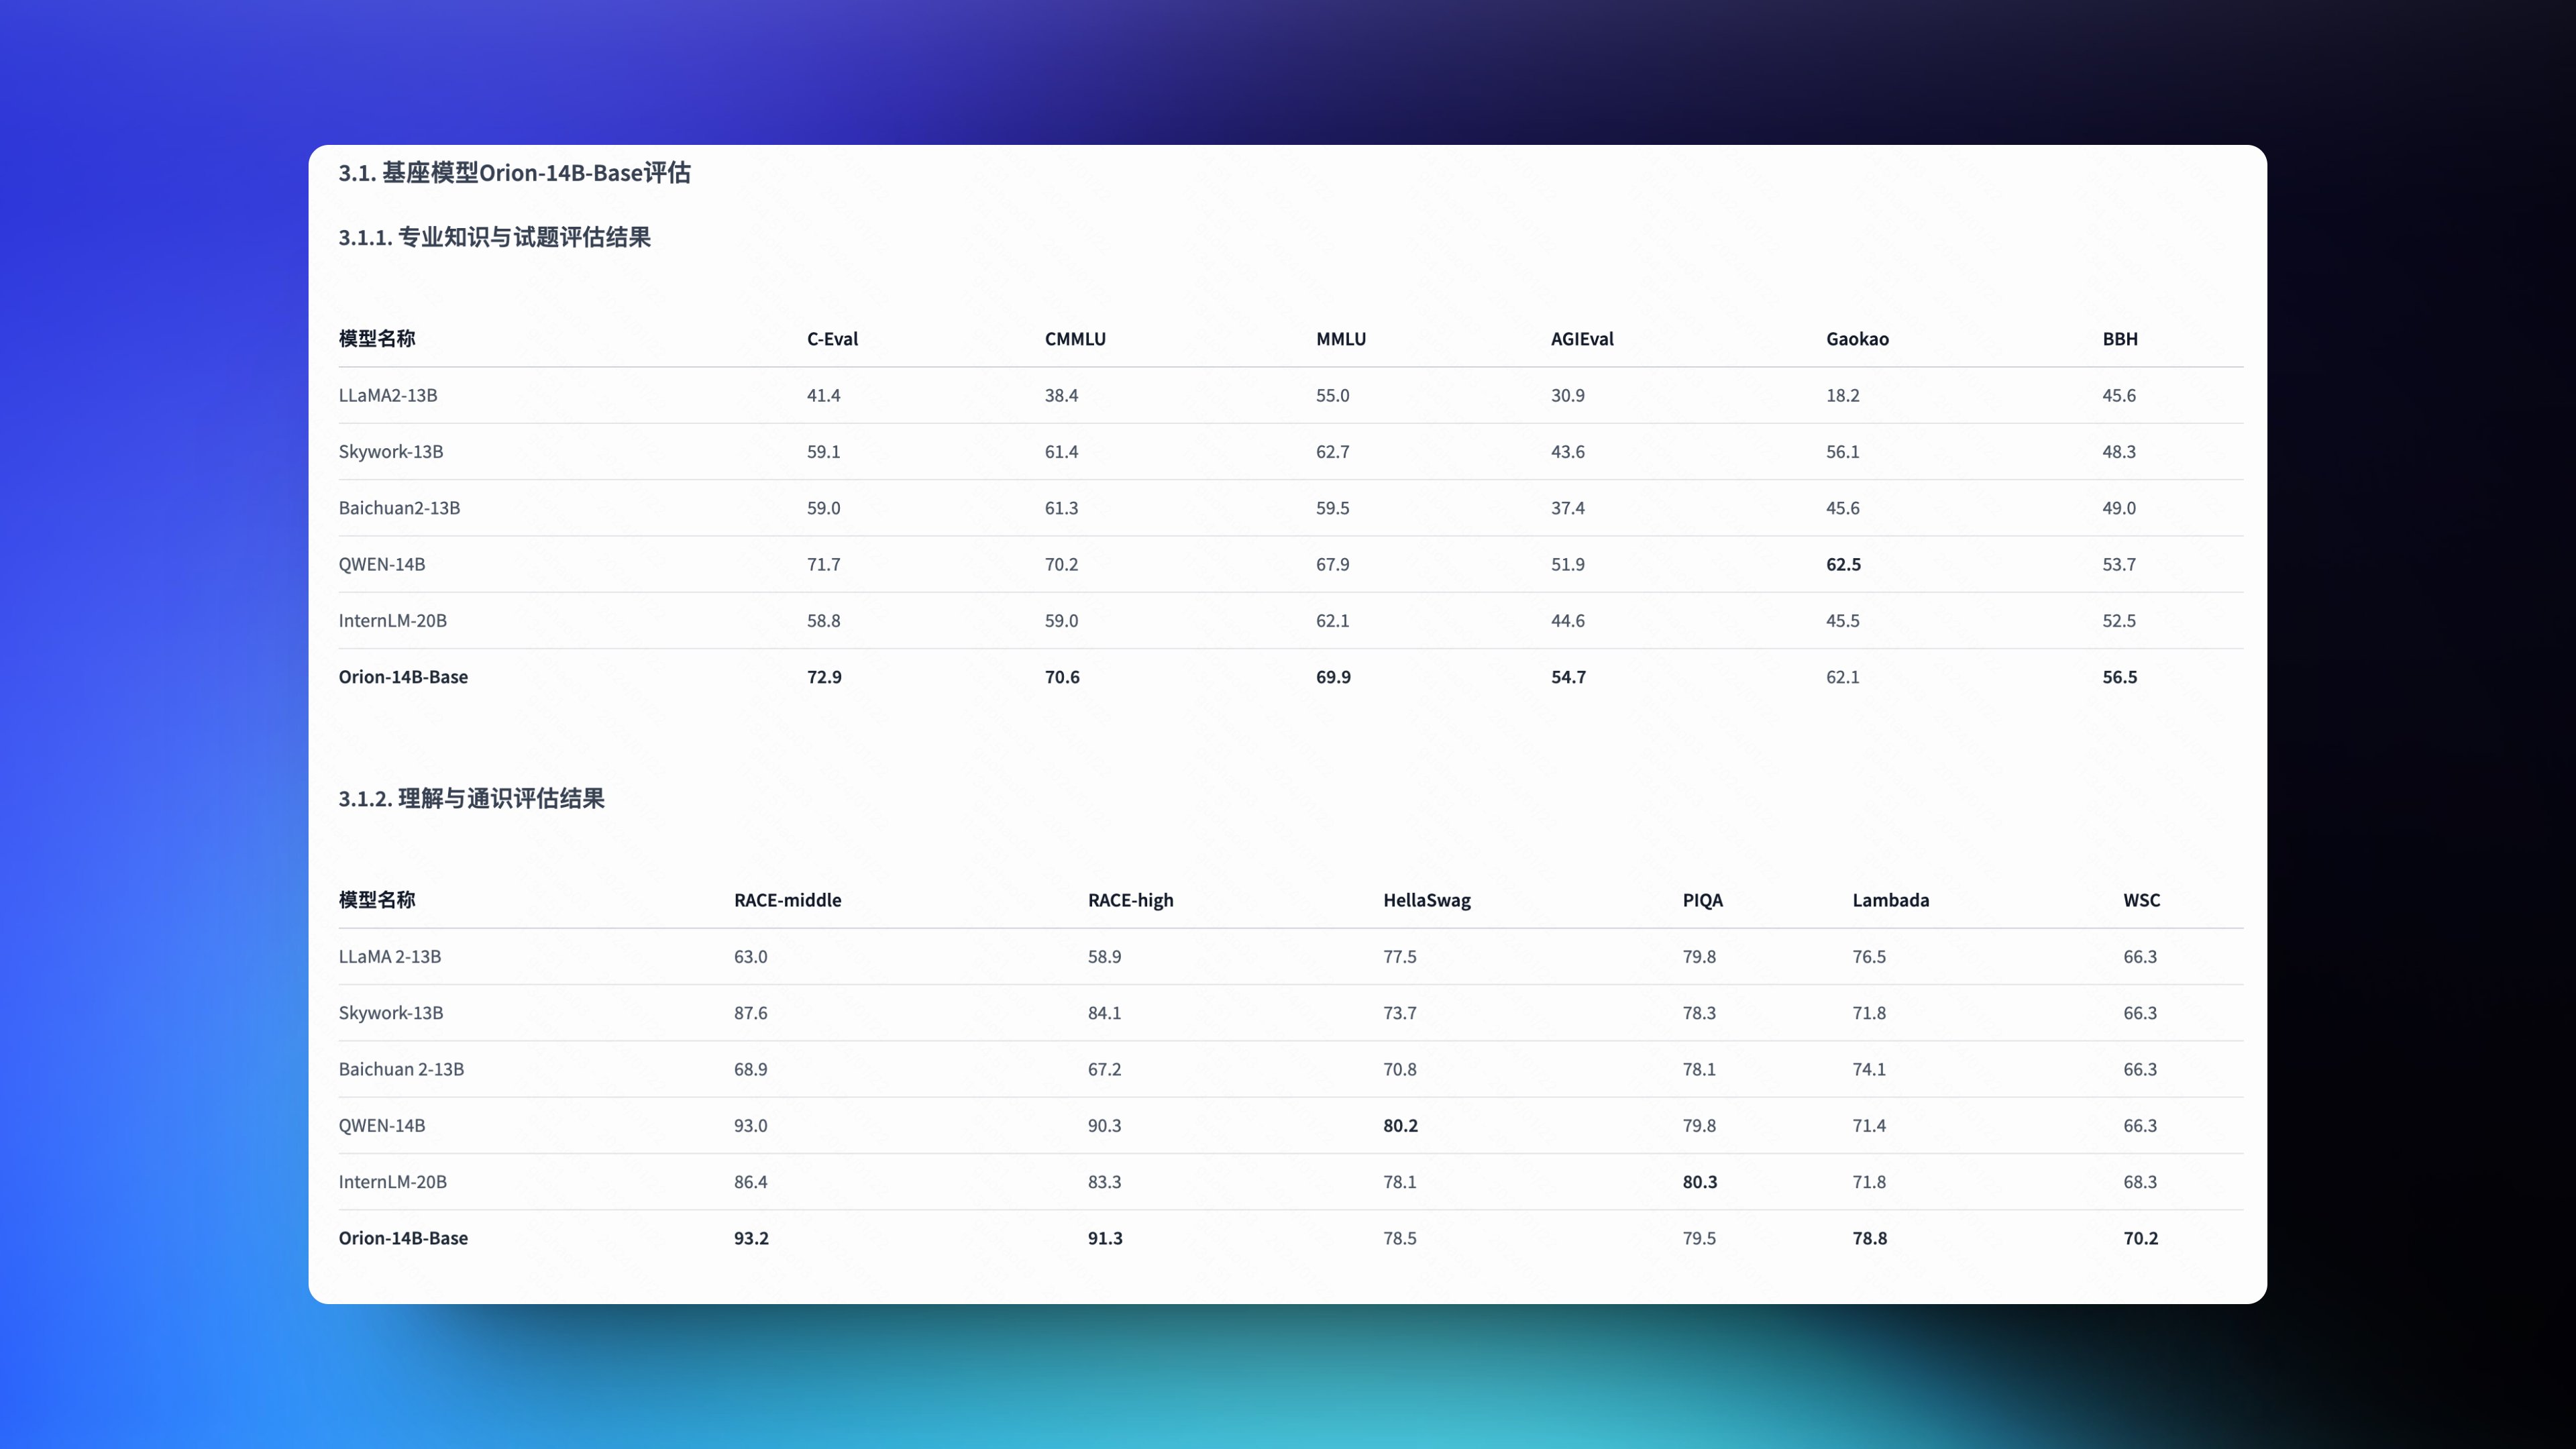This screenshot has height=1449, width=2576.
Task: Select the HellaSwag column header
Action: tap(1427, 900)
